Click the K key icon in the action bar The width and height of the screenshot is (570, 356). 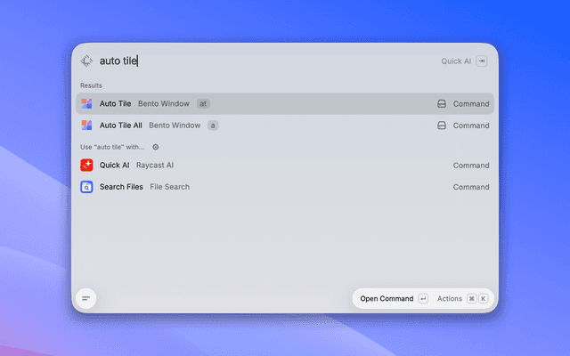pos(483,299)
